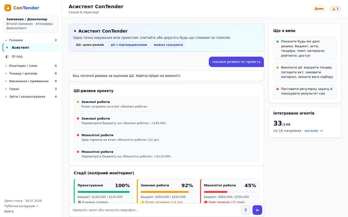Collapse the Головне section

31,40
